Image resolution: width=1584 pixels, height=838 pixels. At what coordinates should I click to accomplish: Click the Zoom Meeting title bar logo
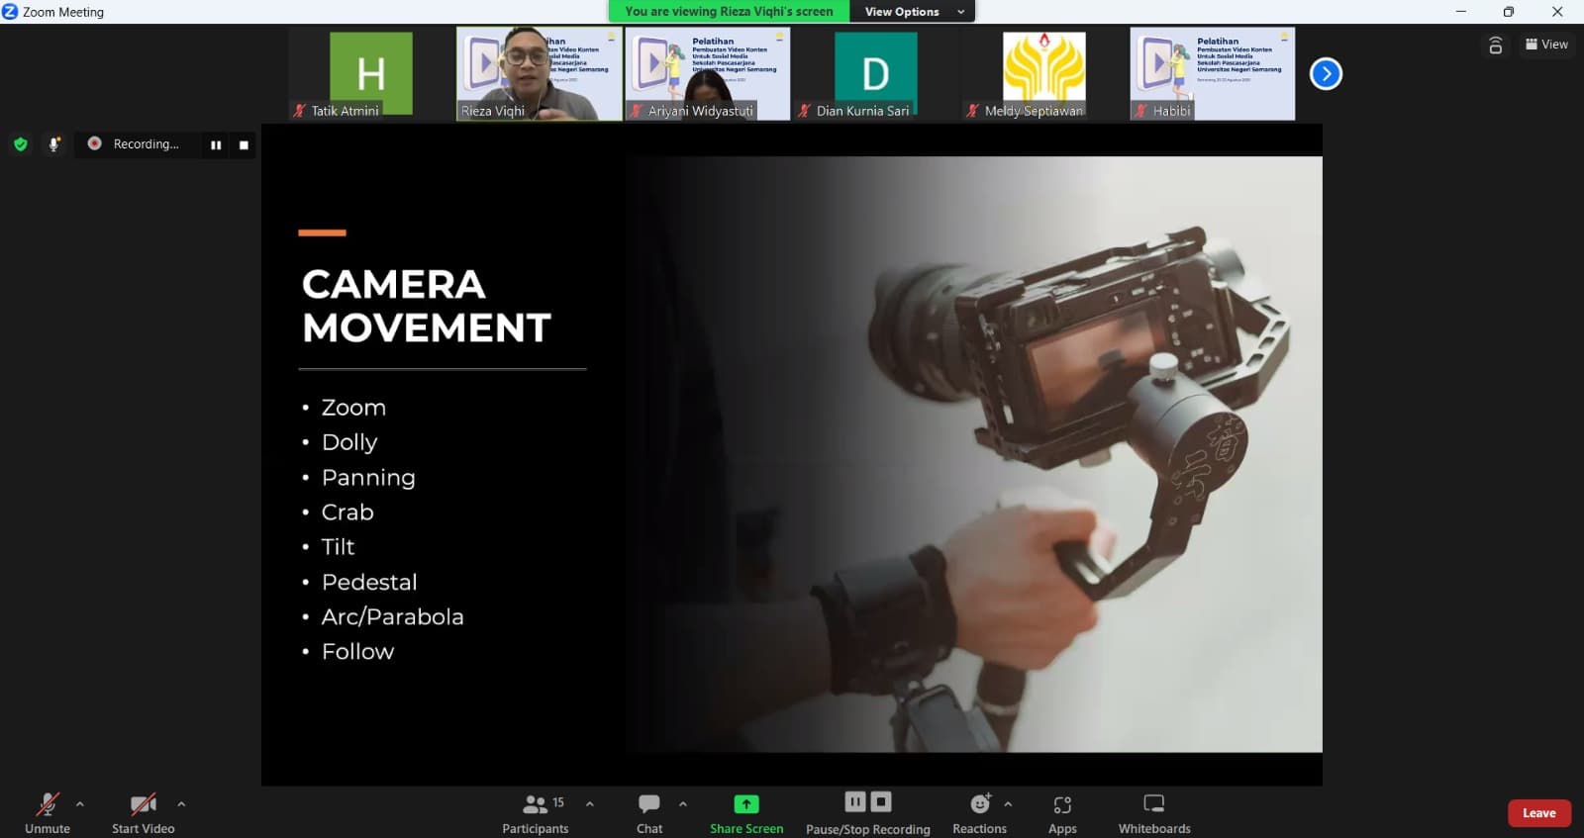(x=10, y=12)
